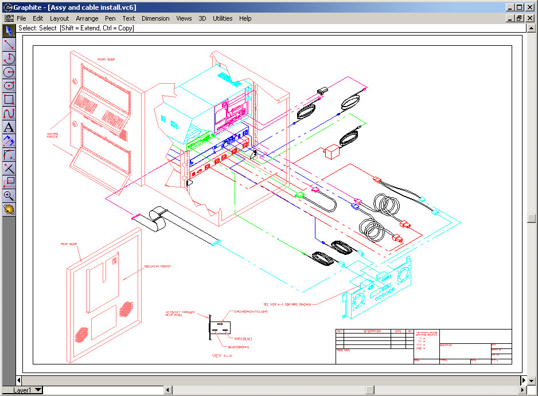Screen dimensions: 538x396
Task: Choose the Rectangle polygon tool
Action: click(9, 99)
